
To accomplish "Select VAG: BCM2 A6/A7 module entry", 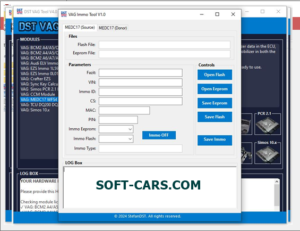I will pos(39,58).
